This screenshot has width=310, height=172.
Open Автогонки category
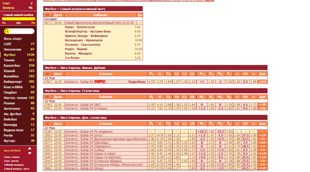12,108
